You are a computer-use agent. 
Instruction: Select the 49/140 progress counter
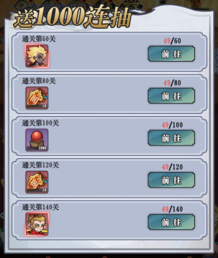[172, 209]
